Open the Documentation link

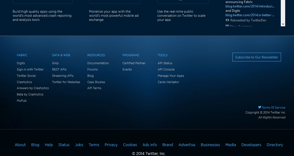pyautogui.click(x=98, y=63)
